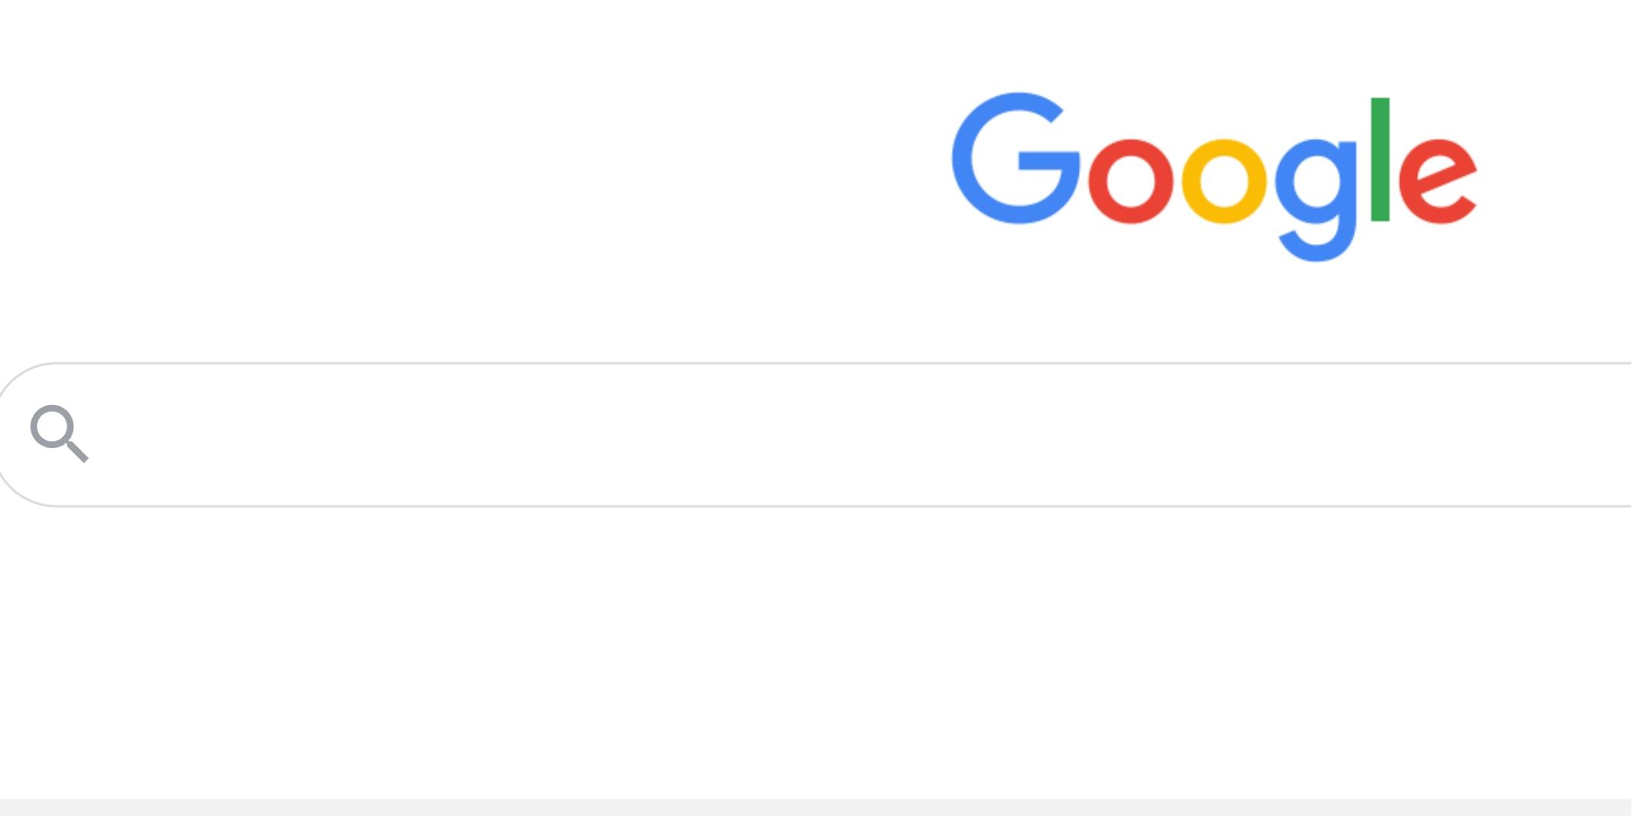
Task: Click the handle of the magnifier icon
Action: pyautogui.click(x=78, y=451)
